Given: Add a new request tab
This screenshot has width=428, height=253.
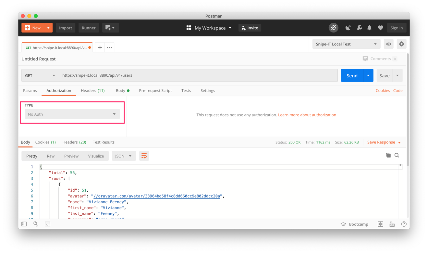Looking at the screenshot, I should (x=100, y=47).
